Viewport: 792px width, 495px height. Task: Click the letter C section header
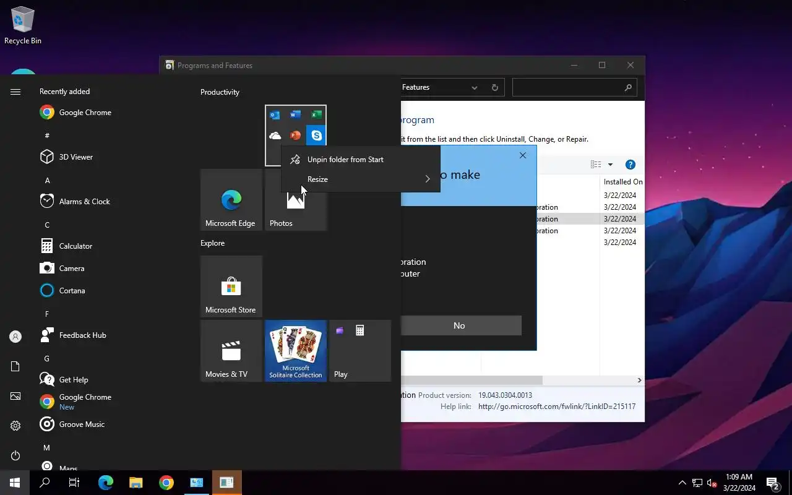[47, 225]
